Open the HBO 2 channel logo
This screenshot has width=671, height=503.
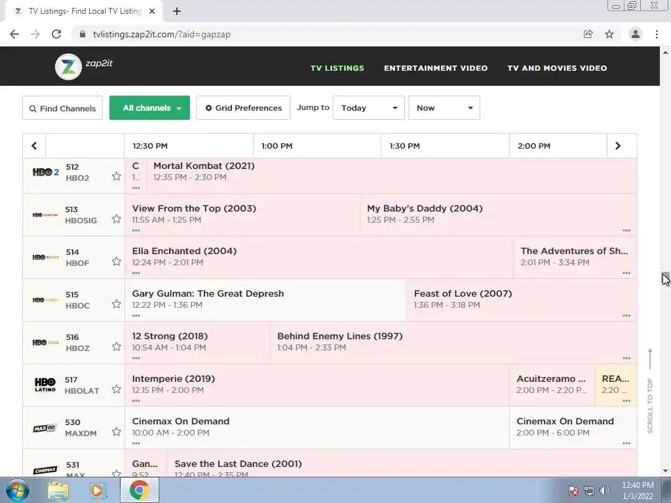(x=45, y=172)
